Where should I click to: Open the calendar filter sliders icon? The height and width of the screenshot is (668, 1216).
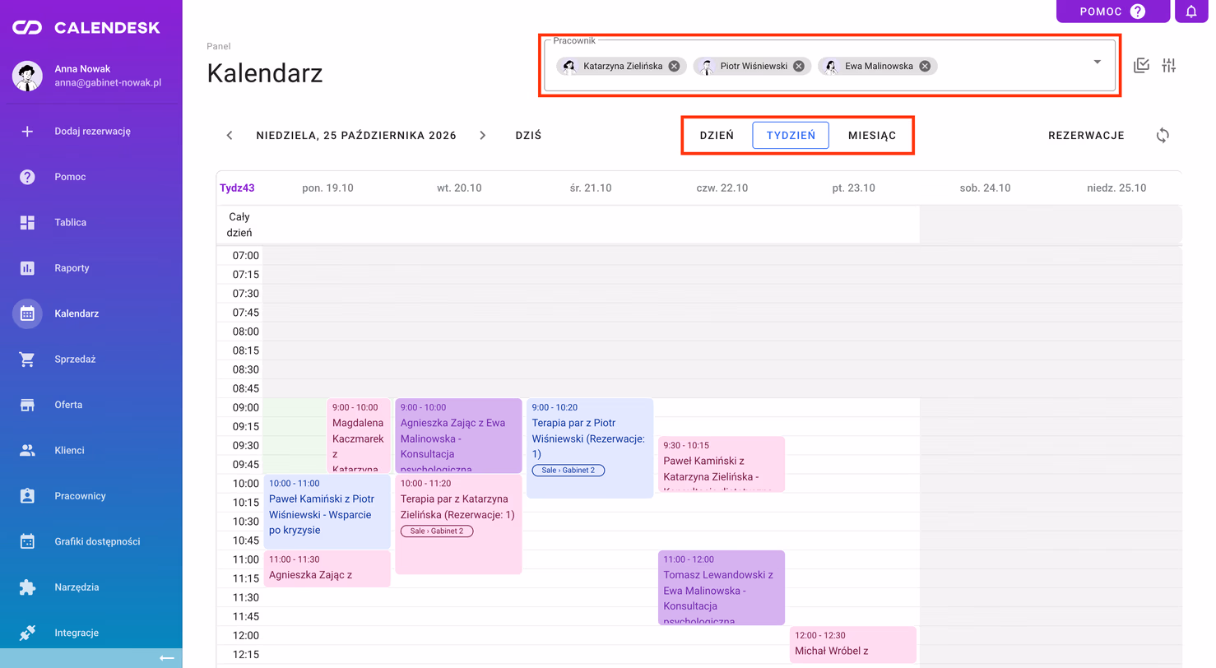pos(1169,66)
